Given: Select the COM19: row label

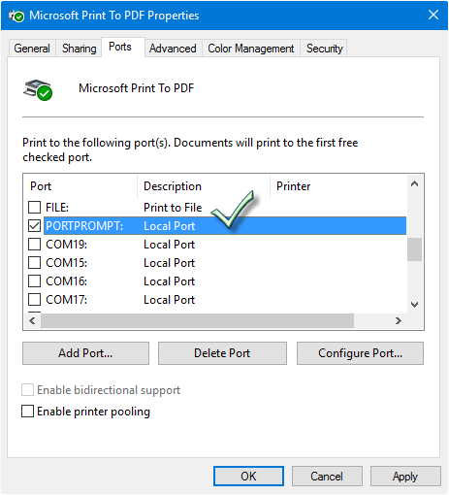Looking at the screenshot, I should pos(67,245).
